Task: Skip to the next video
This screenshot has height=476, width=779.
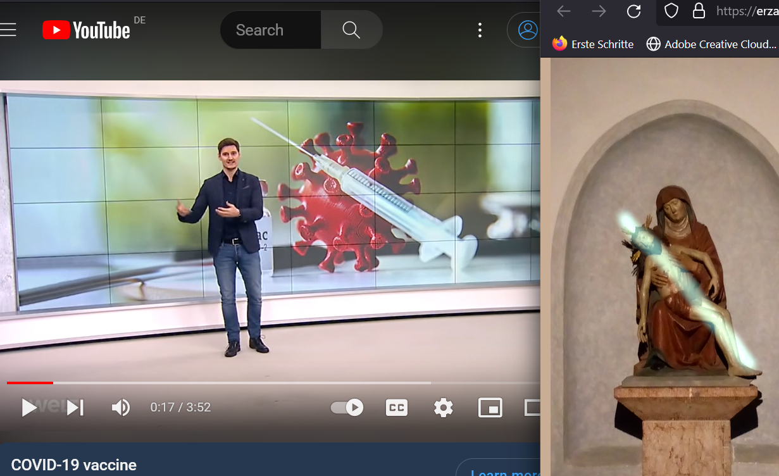Action: coord(75,408)
